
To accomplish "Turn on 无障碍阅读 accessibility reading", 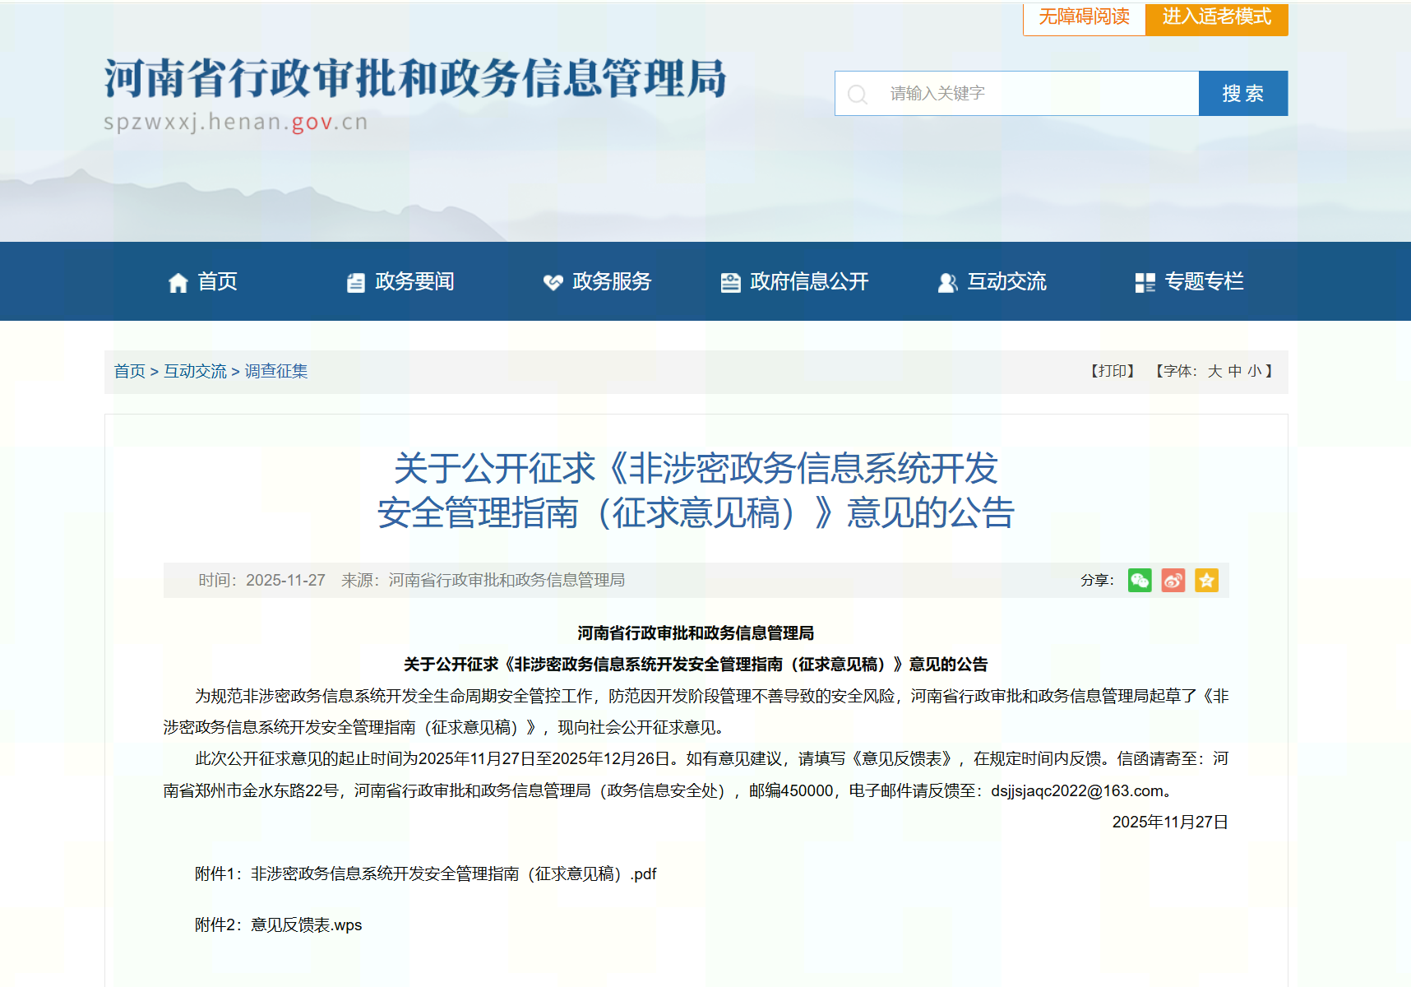I will [1084, 17].
